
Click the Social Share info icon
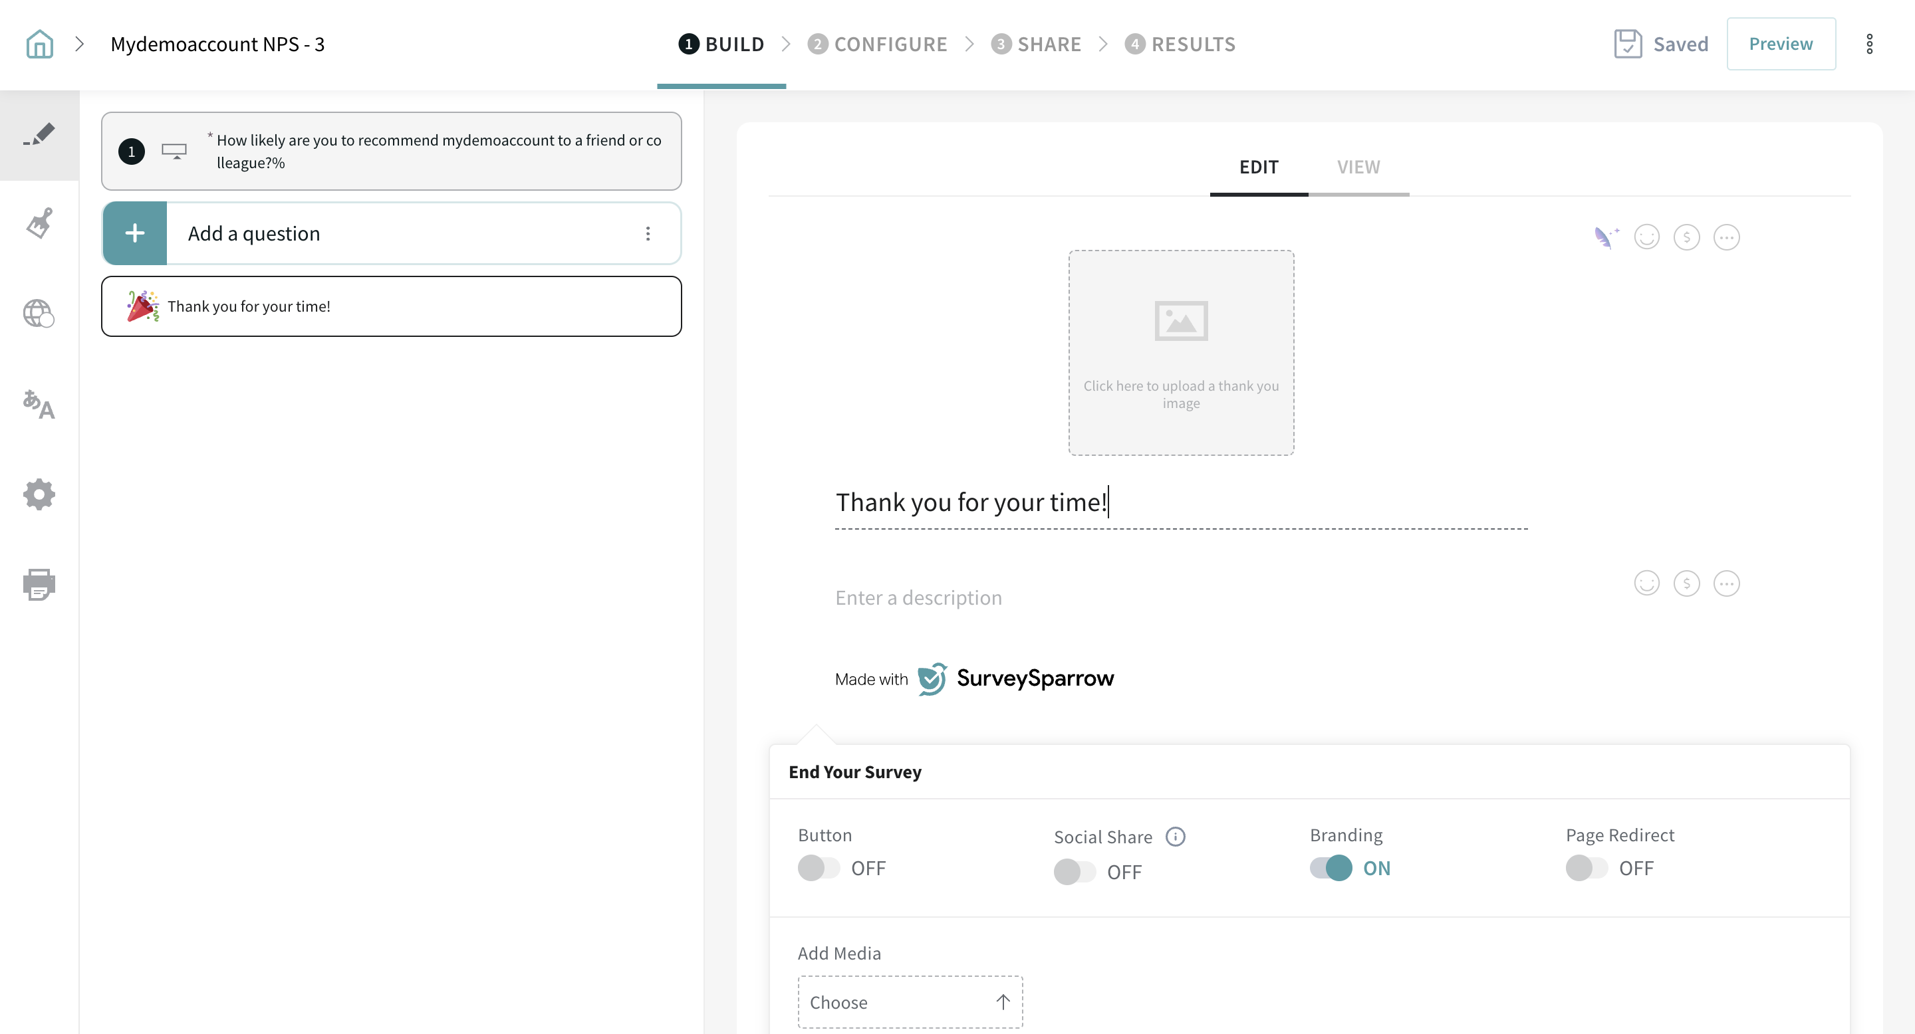click(1176, 837)
